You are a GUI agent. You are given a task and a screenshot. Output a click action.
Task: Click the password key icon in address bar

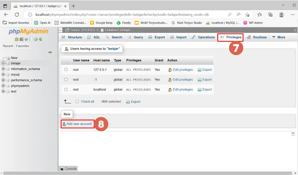[x=230, y=15]
